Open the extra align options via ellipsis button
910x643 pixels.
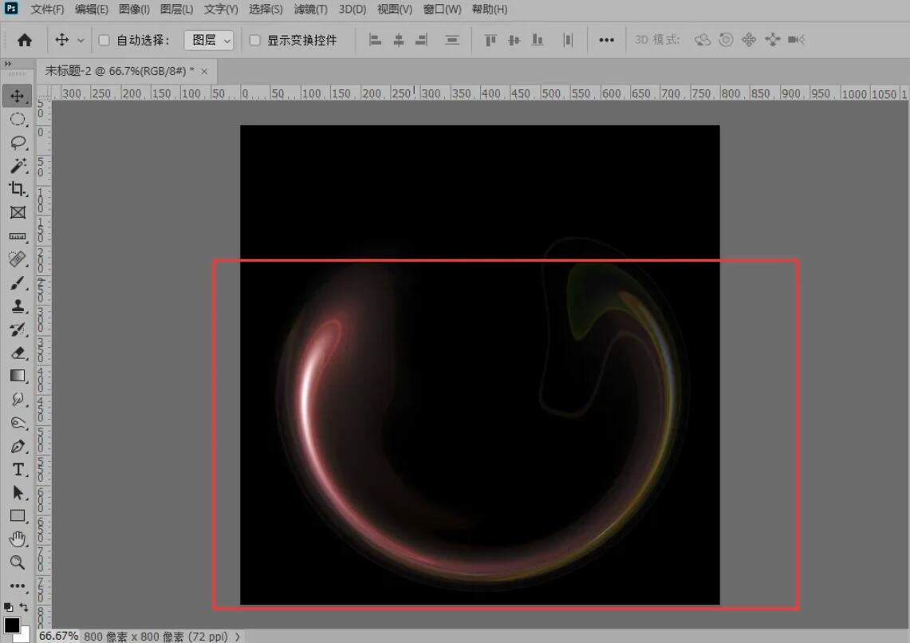(607, 39)
